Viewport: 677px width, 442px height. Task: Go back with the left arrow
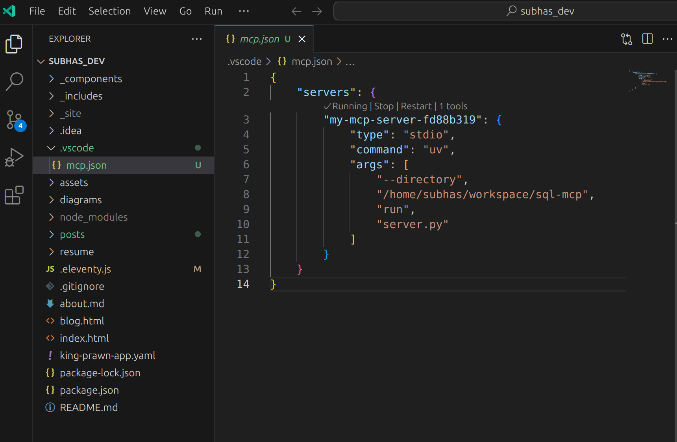(x=296, y=11)
